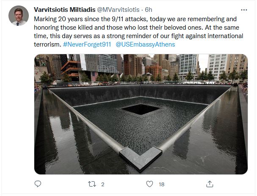
Task: Open the share tweet icon
Action: click(x=209, y=184)
